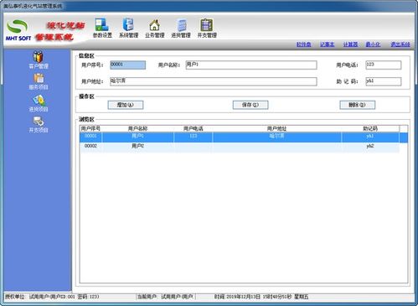The height and width of the screenshot is (306, 418).
Task: Click the 删除(D) delete button
Action: [x=358, y=105]
